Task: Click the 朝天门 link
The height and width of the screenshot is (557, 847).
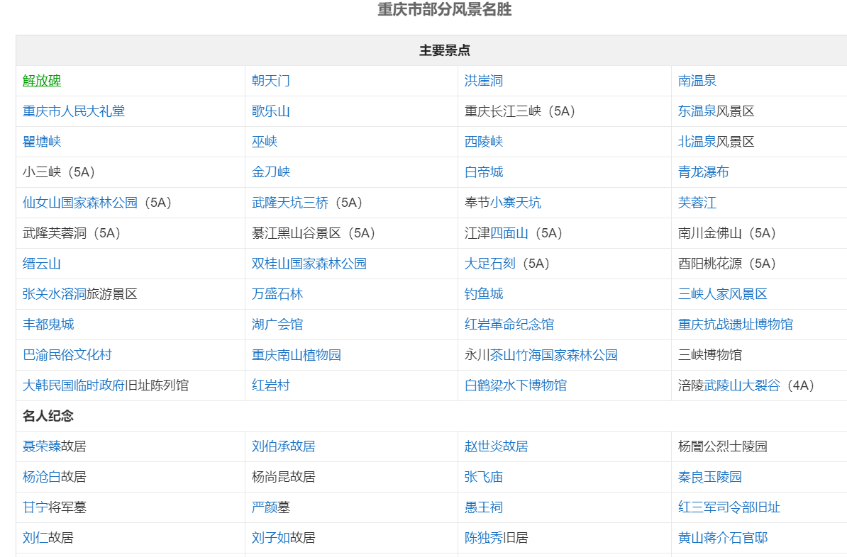Action: click(271, 81)
